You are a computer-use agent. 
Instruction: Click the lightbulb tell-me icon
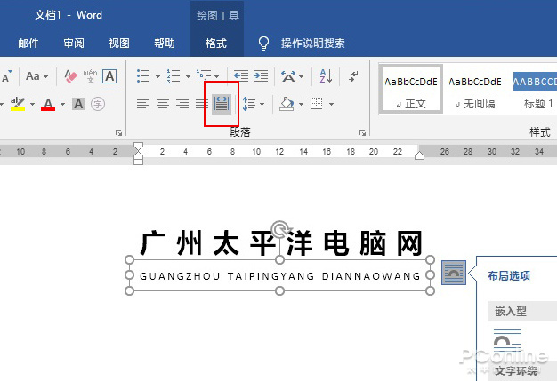point(263,44)
